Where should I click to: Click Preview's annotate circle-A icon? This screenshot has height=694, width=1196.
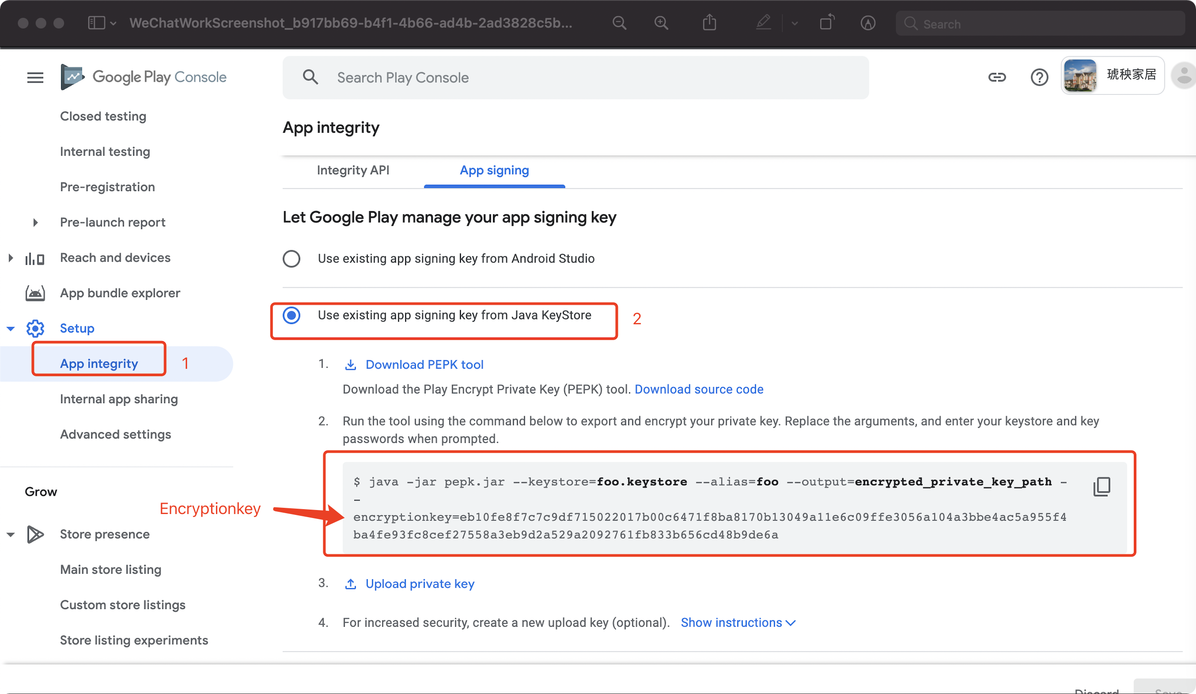click(868, 23)
